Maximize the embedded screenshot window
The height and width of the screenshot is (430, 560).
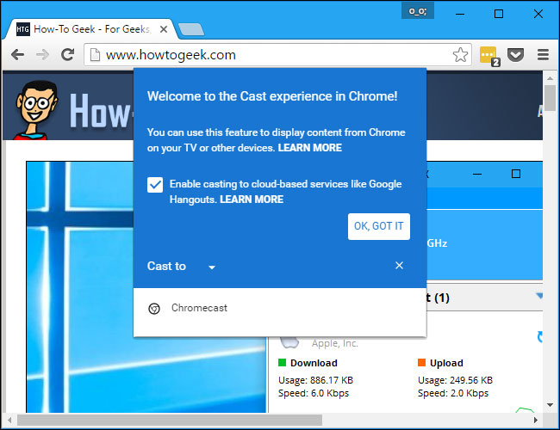[516, 174]
